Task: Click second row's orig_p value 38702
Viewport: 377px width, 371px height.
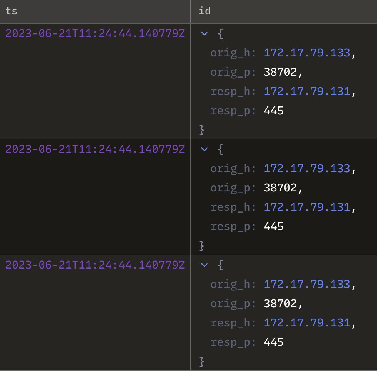Action: point(280,188)
